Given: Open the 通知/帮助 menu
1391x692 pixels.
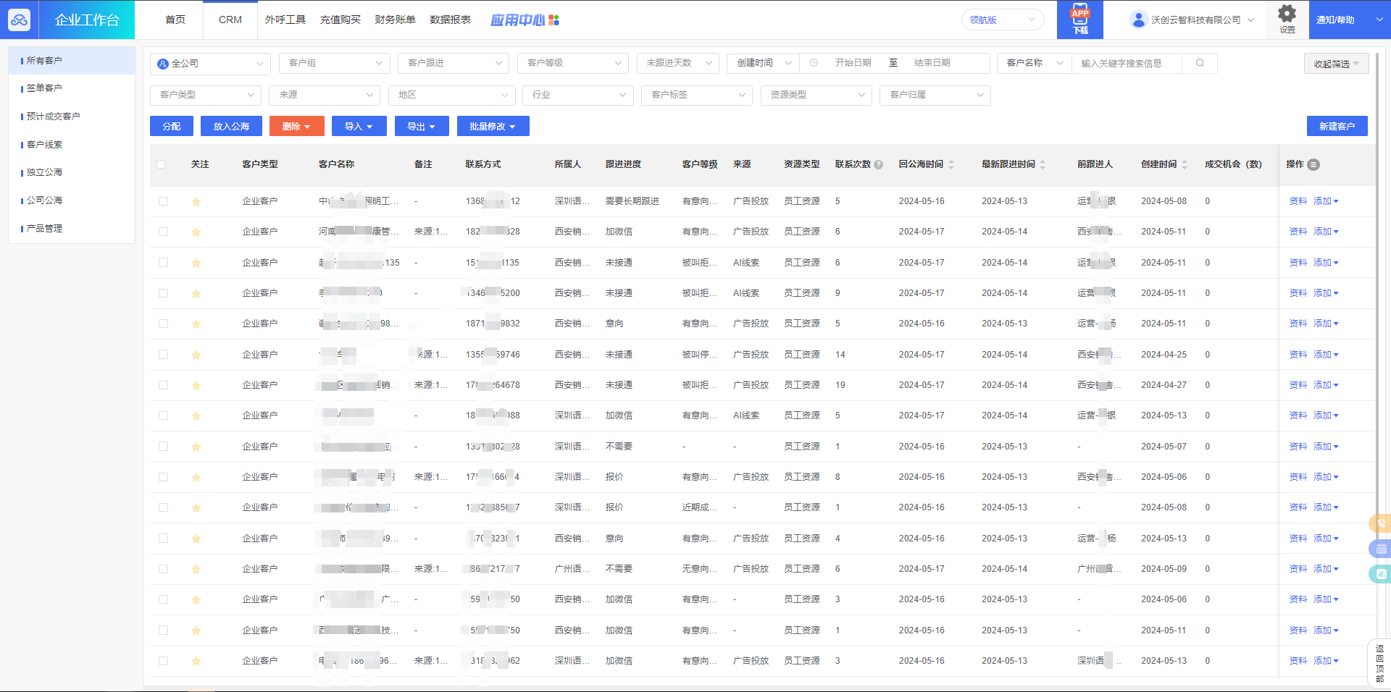Looking at the screenshot, I should pos(1349,20).
